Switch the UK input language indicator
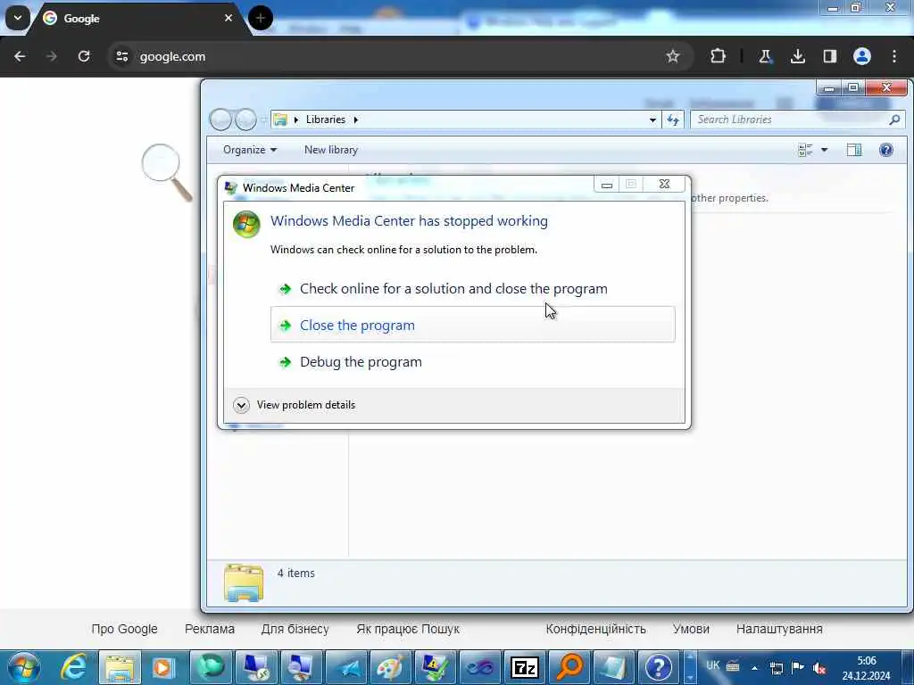The image size is (914, 685). pos(713,665)
